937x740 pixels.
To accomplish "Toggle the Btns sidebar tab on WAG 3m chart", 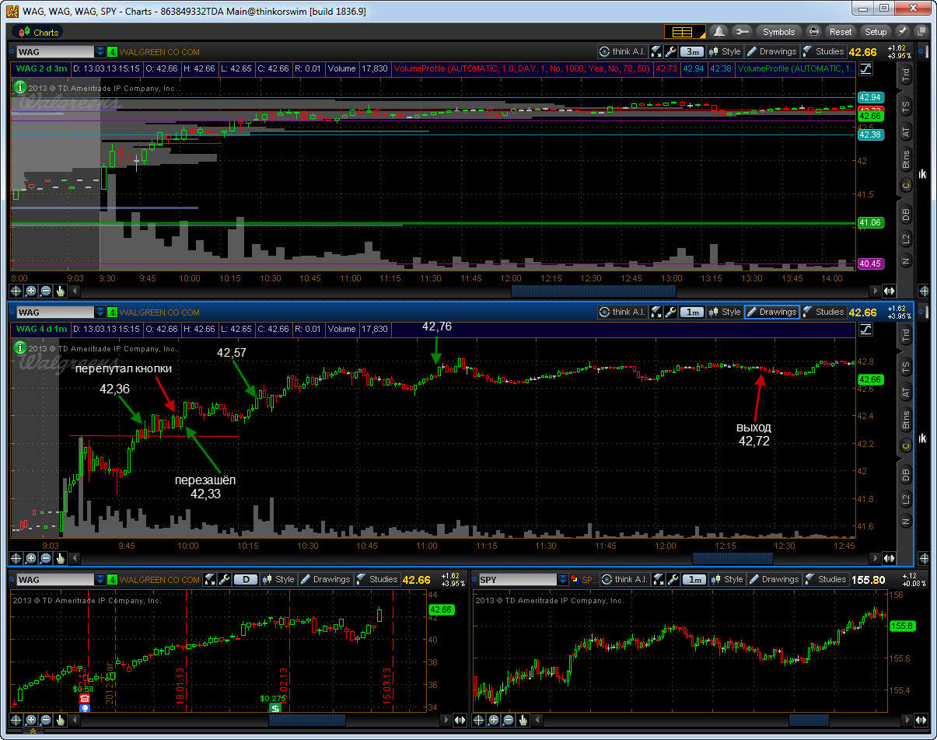I will coord(906,160).
